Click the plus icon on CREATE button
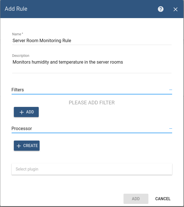This screenshot has height=207, width=184. coord(19,146)
